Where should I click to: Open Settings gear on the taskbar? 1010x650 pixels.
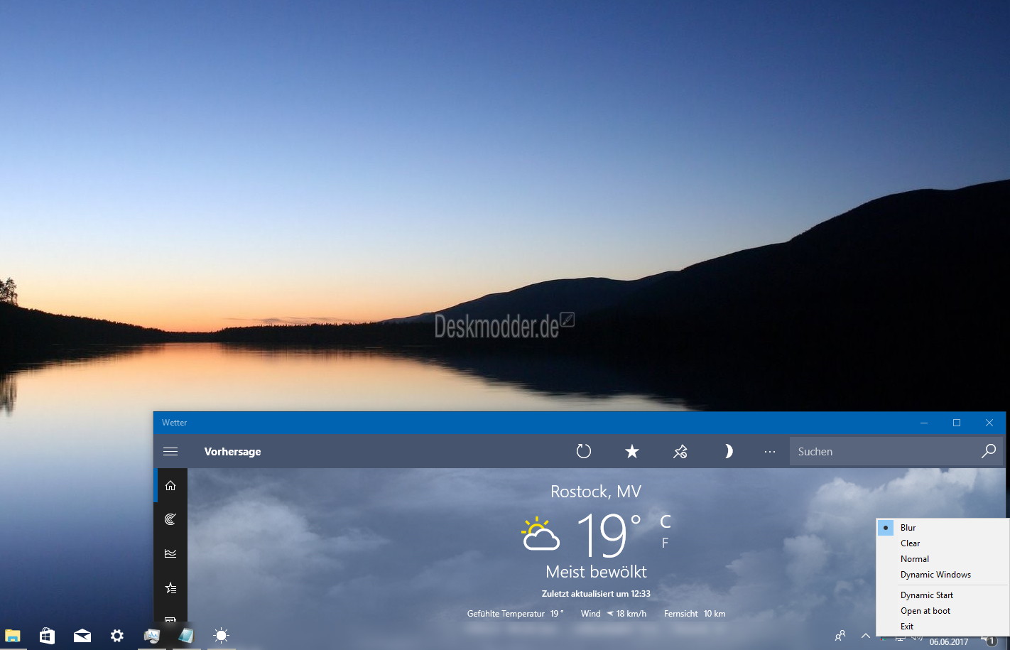point(117,635)
